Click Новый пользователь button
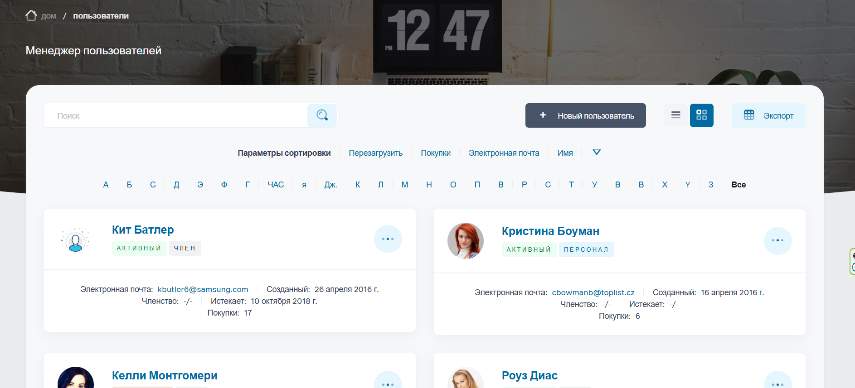Viewport: 855px width, 388px height. pos(586,115)
